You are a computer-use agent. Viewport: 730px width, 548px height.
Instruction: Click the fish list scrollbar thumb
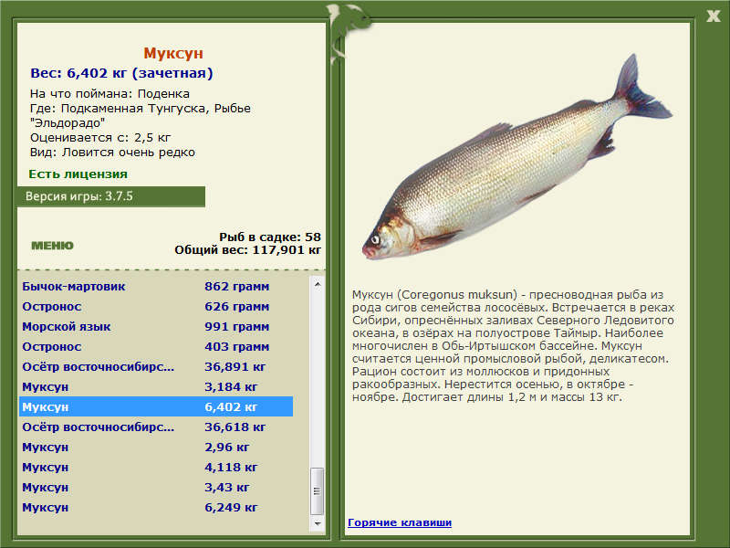pos(318,491)
